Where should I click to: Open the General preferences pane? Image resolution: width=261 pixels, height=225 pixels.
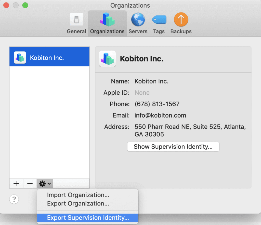pyautogui.click(x=76, y=23)
